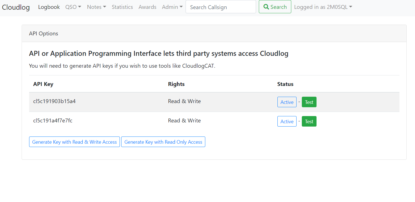Go to the Logbook page
This screenshot has width=415, height=202.
pyautogui.click(x=49, y=7)
